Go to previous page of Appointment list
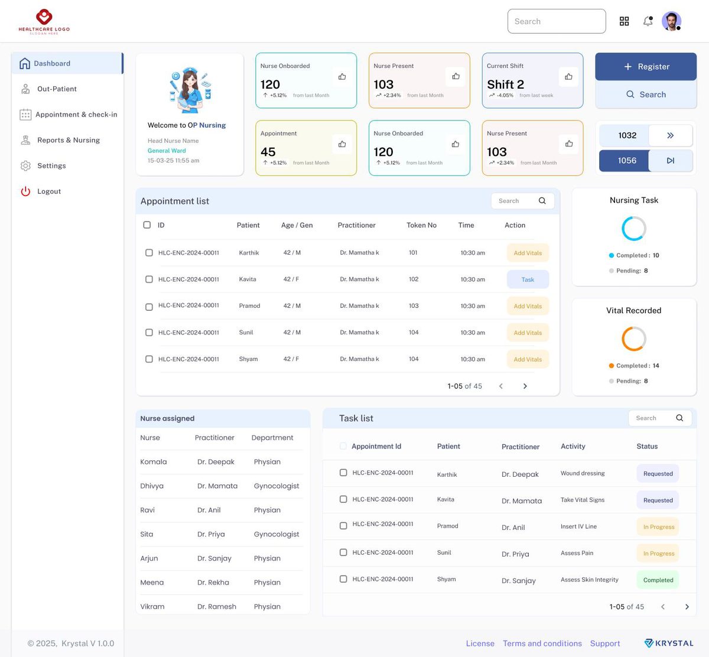Viewport: 709px width, 657px height. 501,386
